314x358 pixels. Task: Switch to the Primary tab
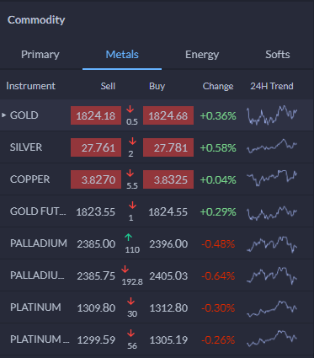click(40, 55)
